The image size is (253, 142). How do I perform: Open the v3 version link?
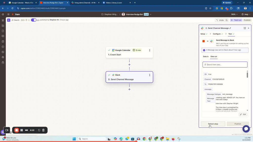38,20
